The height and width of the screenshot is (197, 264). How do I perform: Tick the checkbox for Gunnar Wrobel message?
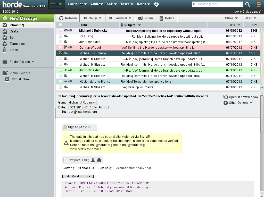tap(61, 47)
